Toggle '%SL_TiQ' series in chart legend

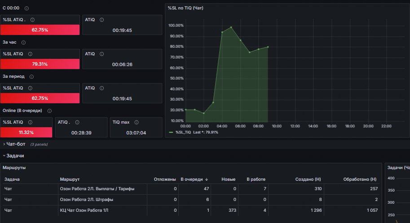pos(183,133)
